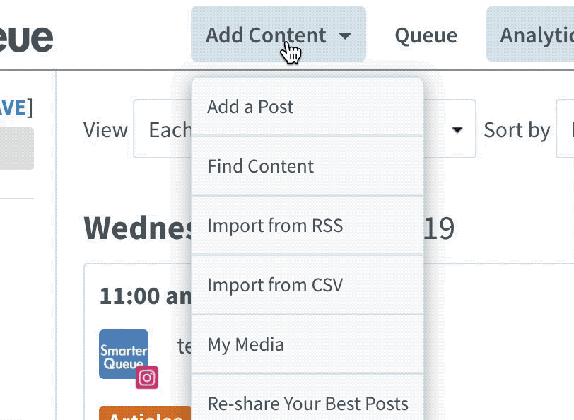Open the Add Content dropdown menu
The image size is (574, 420).
[279, 34]
